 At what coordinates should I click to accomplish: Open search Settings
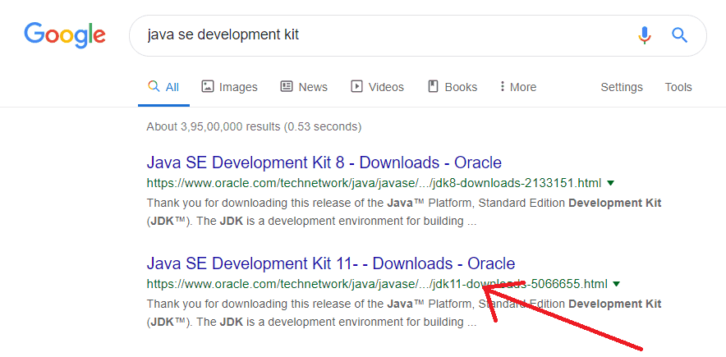[x=622, y=87]
